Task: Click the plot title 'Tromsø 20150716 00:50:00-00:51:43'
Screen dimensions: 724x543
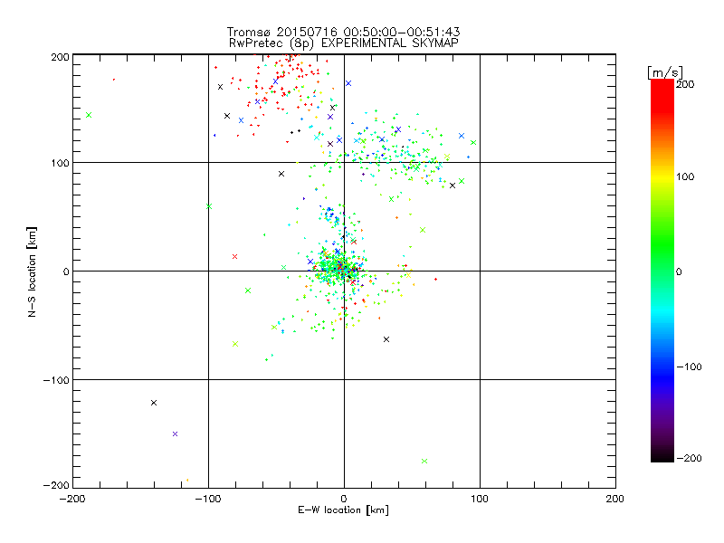Action: click(x=343, y=32)
